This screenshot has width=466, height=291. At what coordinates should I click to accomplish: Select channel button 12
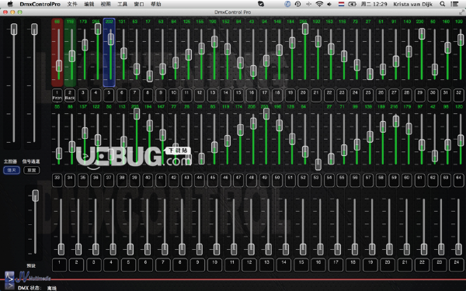point(200,95)
